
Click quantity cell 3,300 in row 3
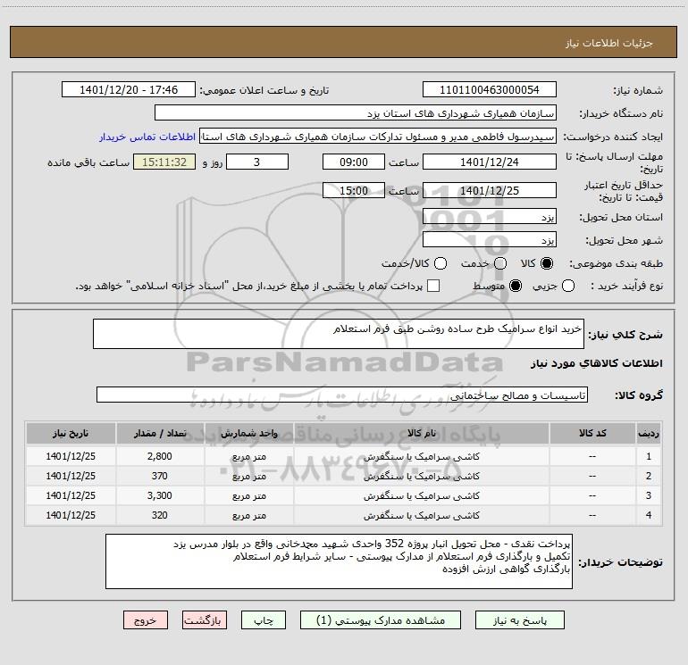click(160, 495)
